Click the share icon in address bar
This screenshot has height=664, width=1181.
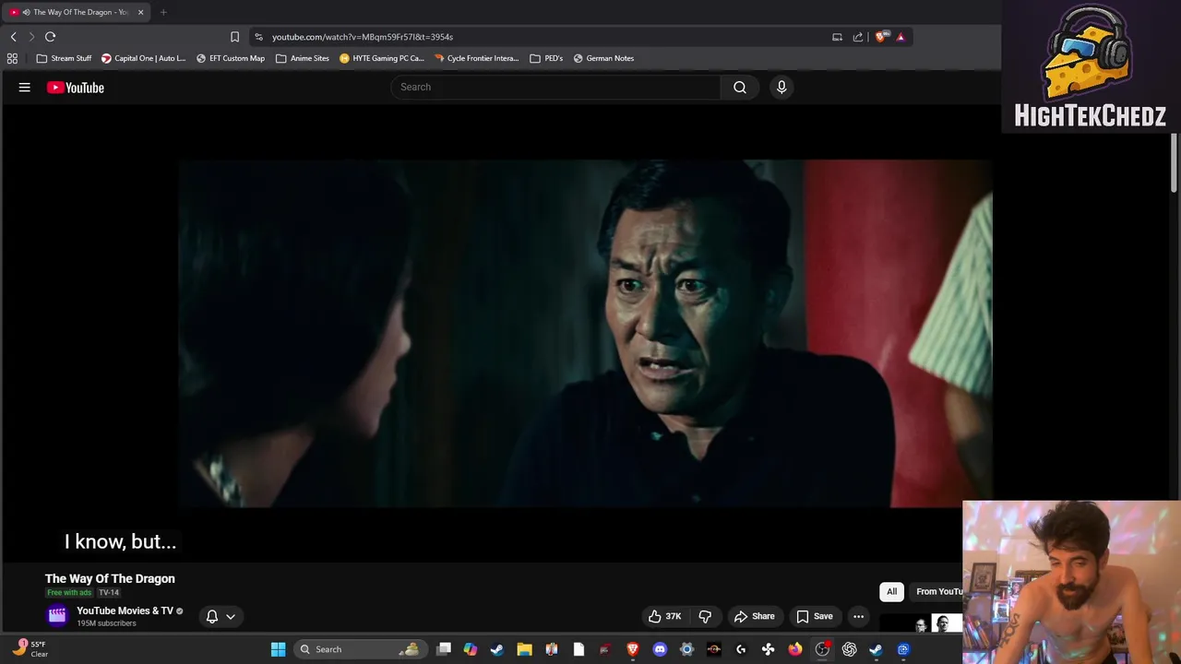858,37
